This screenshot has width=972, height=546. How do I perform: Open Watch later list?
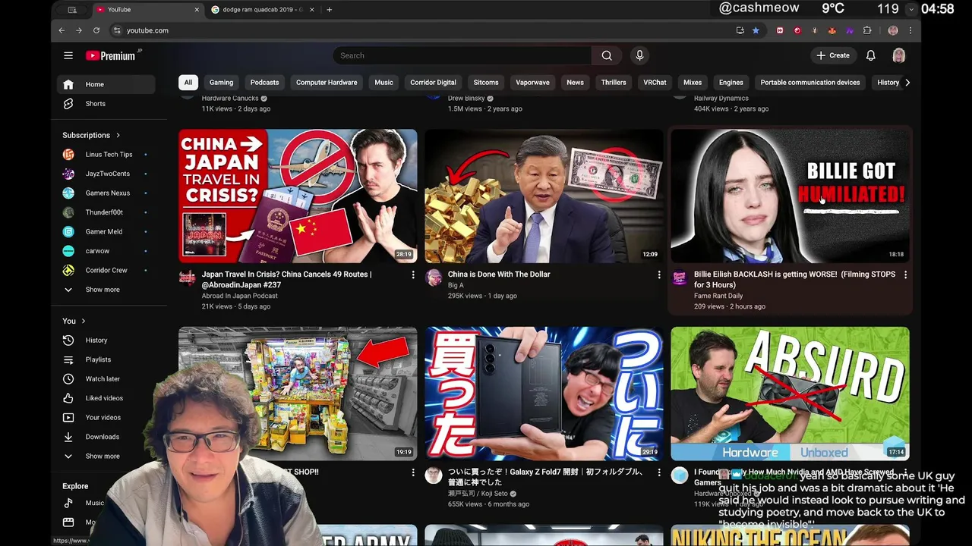(106, 379)
